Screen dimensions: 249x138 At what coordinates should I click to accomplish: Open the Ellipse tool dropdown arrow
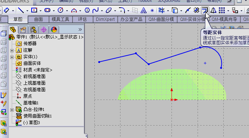pyautogui.click(x=115, y=11)
